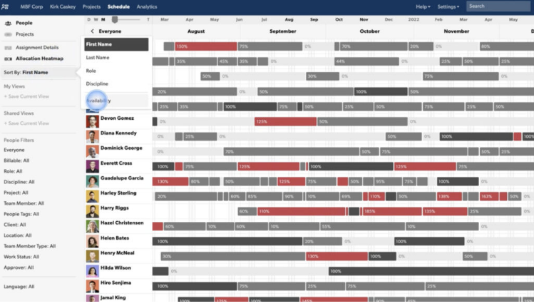Expand the Settings dropdown
Viewport: 534px width, 306px height.
coord(449,6)
